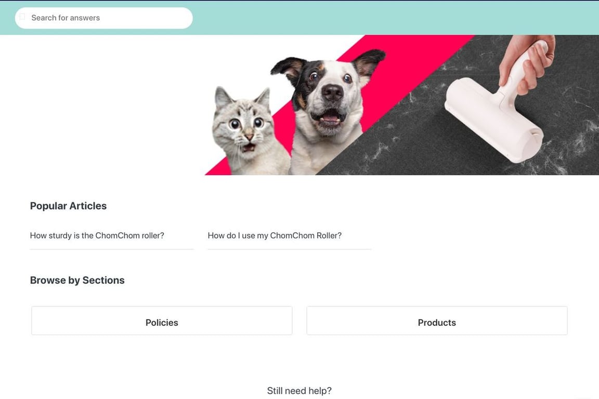This screenshot has width=599, height=399.
Task: Click the Still need help? text
Action: pos(299,391)
